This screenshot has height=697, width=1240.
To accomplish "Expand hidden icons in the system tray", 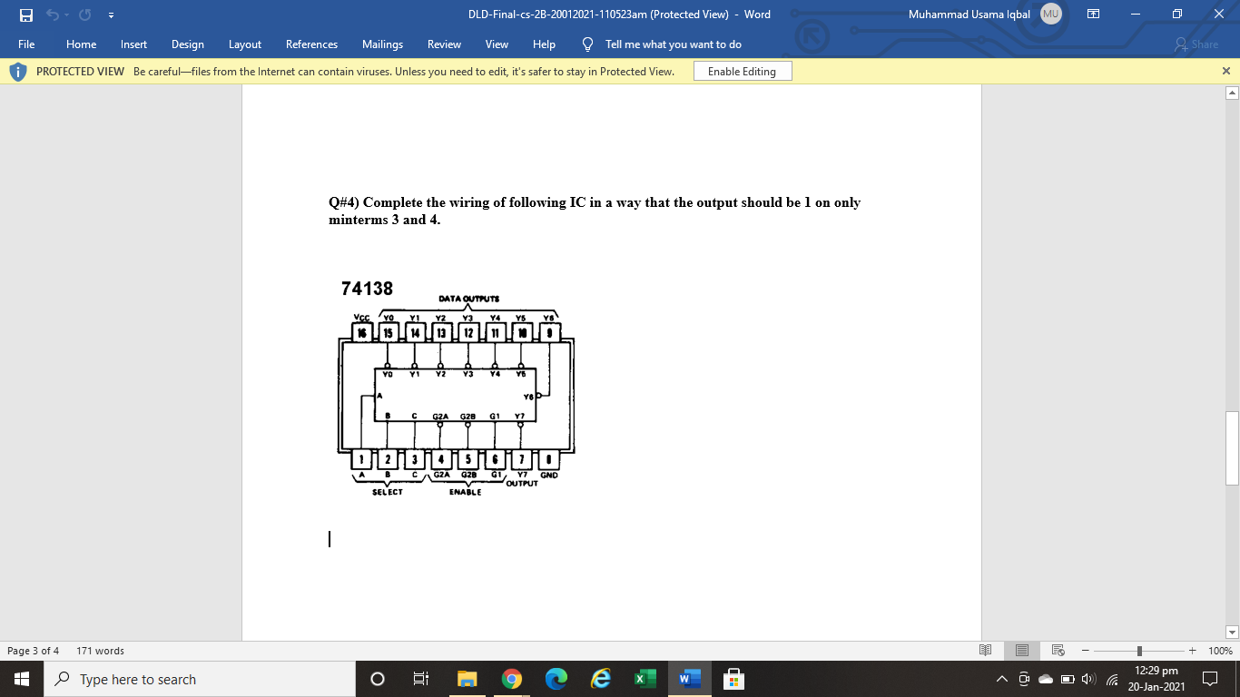I will point(1001,678).
